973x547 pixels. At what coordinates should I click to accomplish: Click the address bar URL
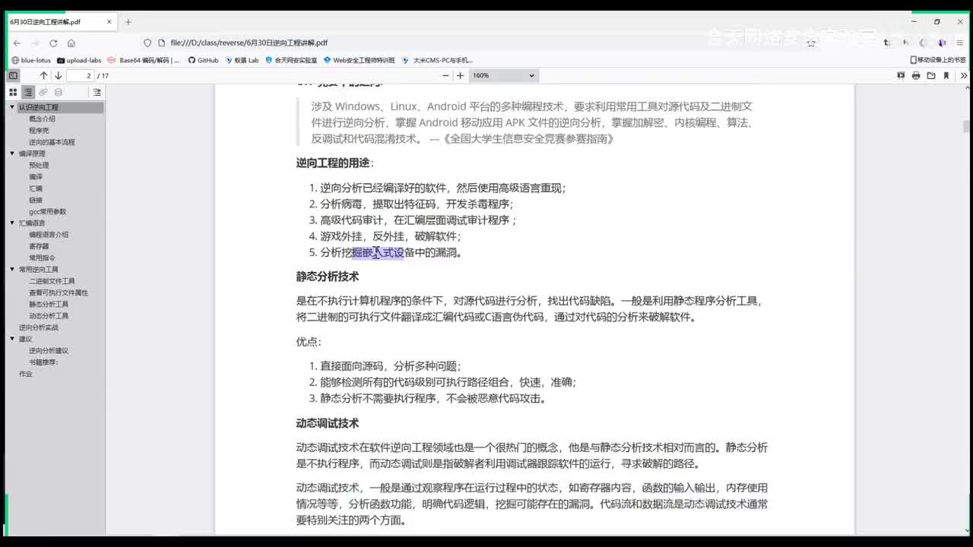pos(249,43)
